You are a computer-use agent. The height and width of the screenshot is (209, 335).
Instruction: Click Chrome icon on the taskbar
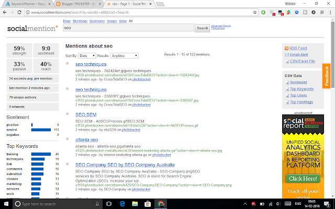pyautogui.click(x=161, y=204)
